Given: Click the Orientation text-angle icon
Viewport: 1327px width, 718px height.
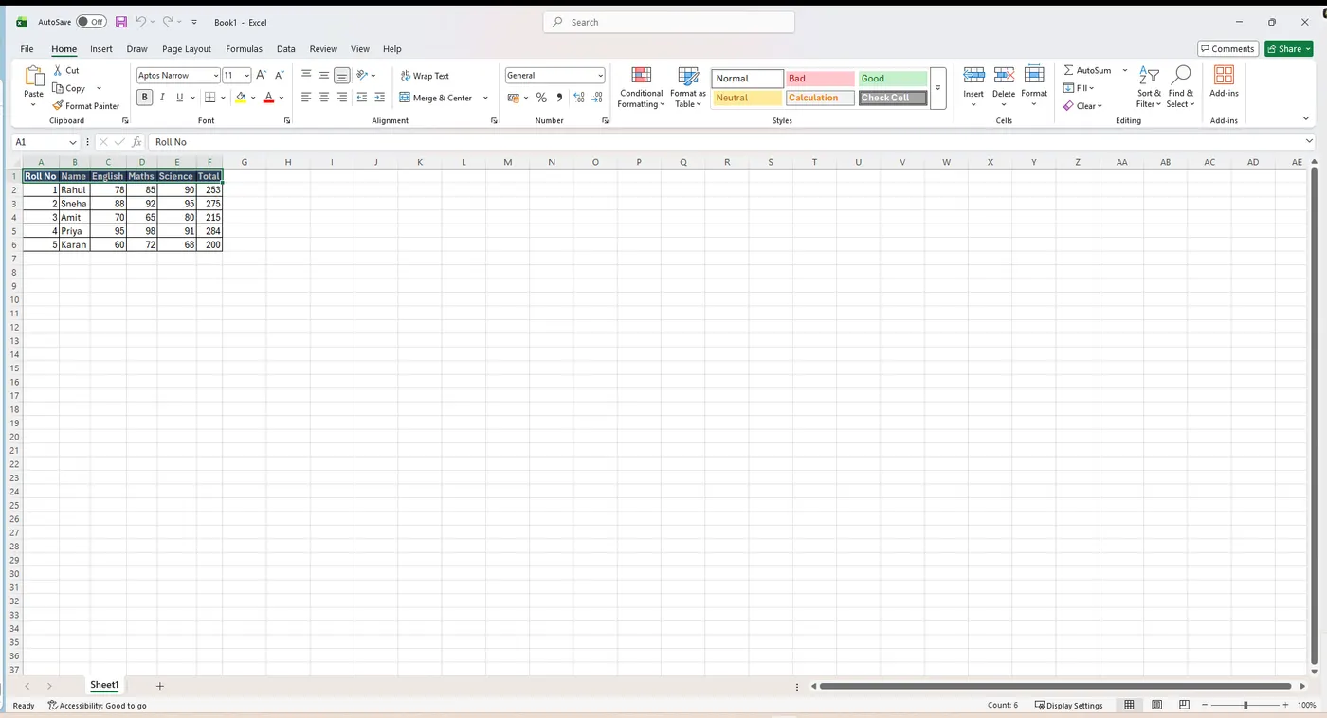Looking at the screenshot, I should [x=363, y=75].
